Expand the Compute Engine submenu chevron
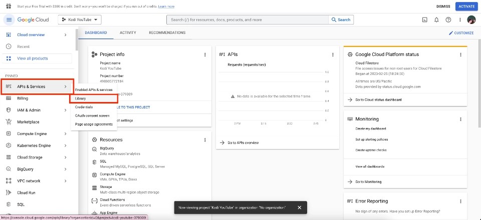 tap(65, 133)
